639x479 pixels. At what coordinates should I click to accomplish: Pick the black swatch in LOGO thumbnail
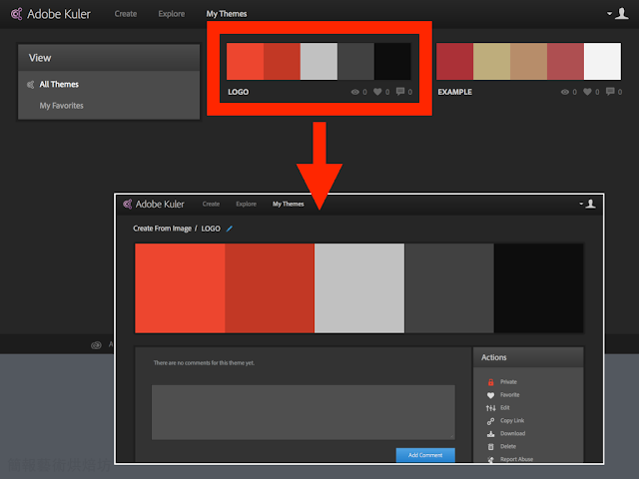392,62
